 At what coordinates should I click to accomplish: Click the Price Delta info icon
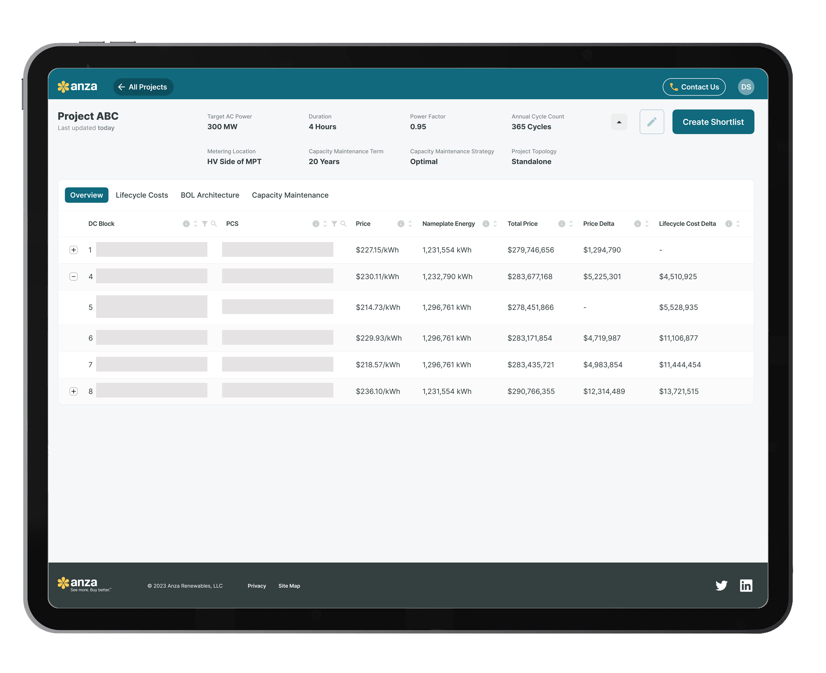638,224
